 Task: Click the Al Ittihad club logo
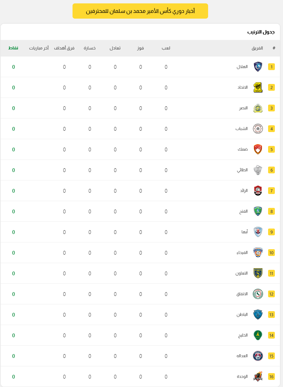click(258, 88)
